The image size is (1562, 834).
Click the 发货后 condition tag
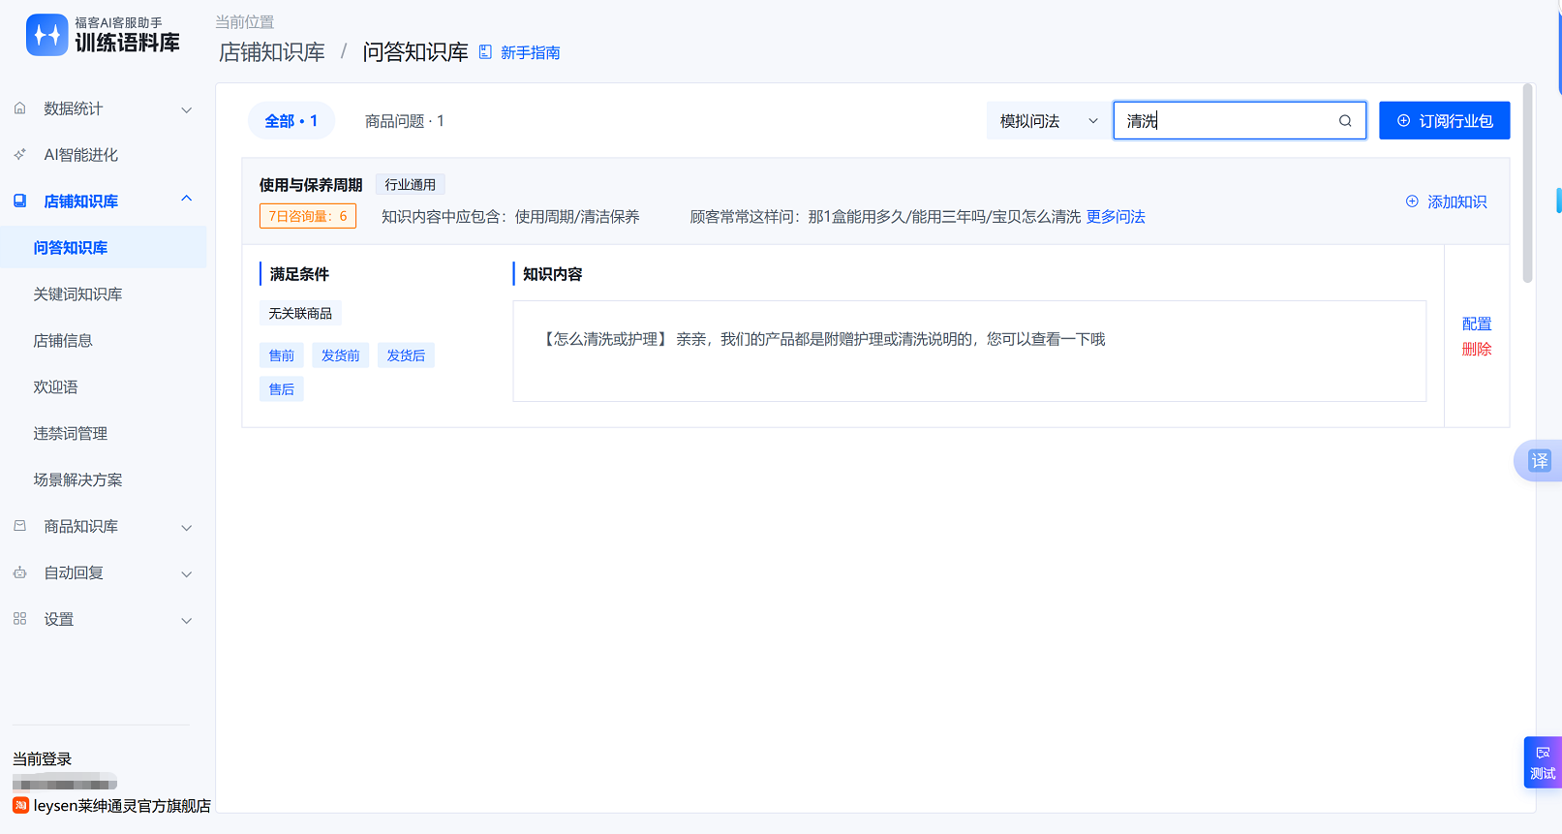point(406,355)
